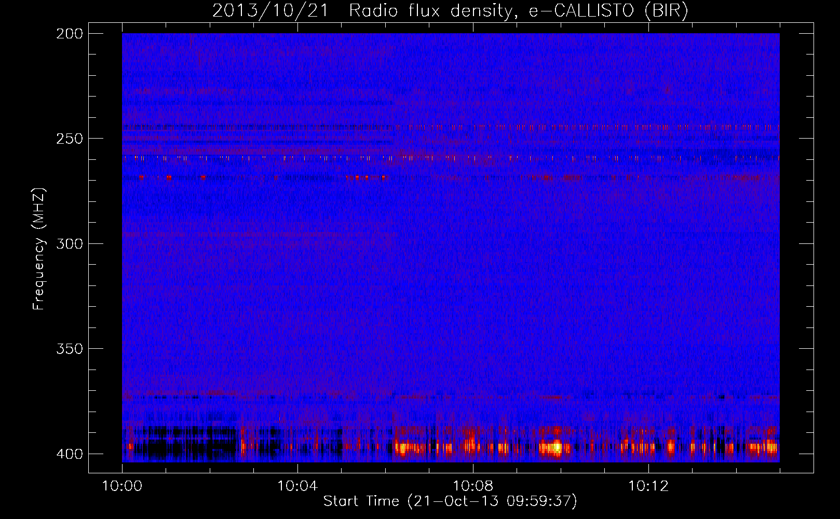Click the 300 frequency tick label
The height and width of the screenshot is (519, 840).
[70, 243]
